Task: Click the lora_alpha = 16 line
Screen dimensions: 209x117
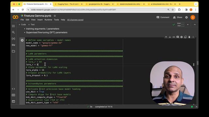Action: click(x=35, y=70)
